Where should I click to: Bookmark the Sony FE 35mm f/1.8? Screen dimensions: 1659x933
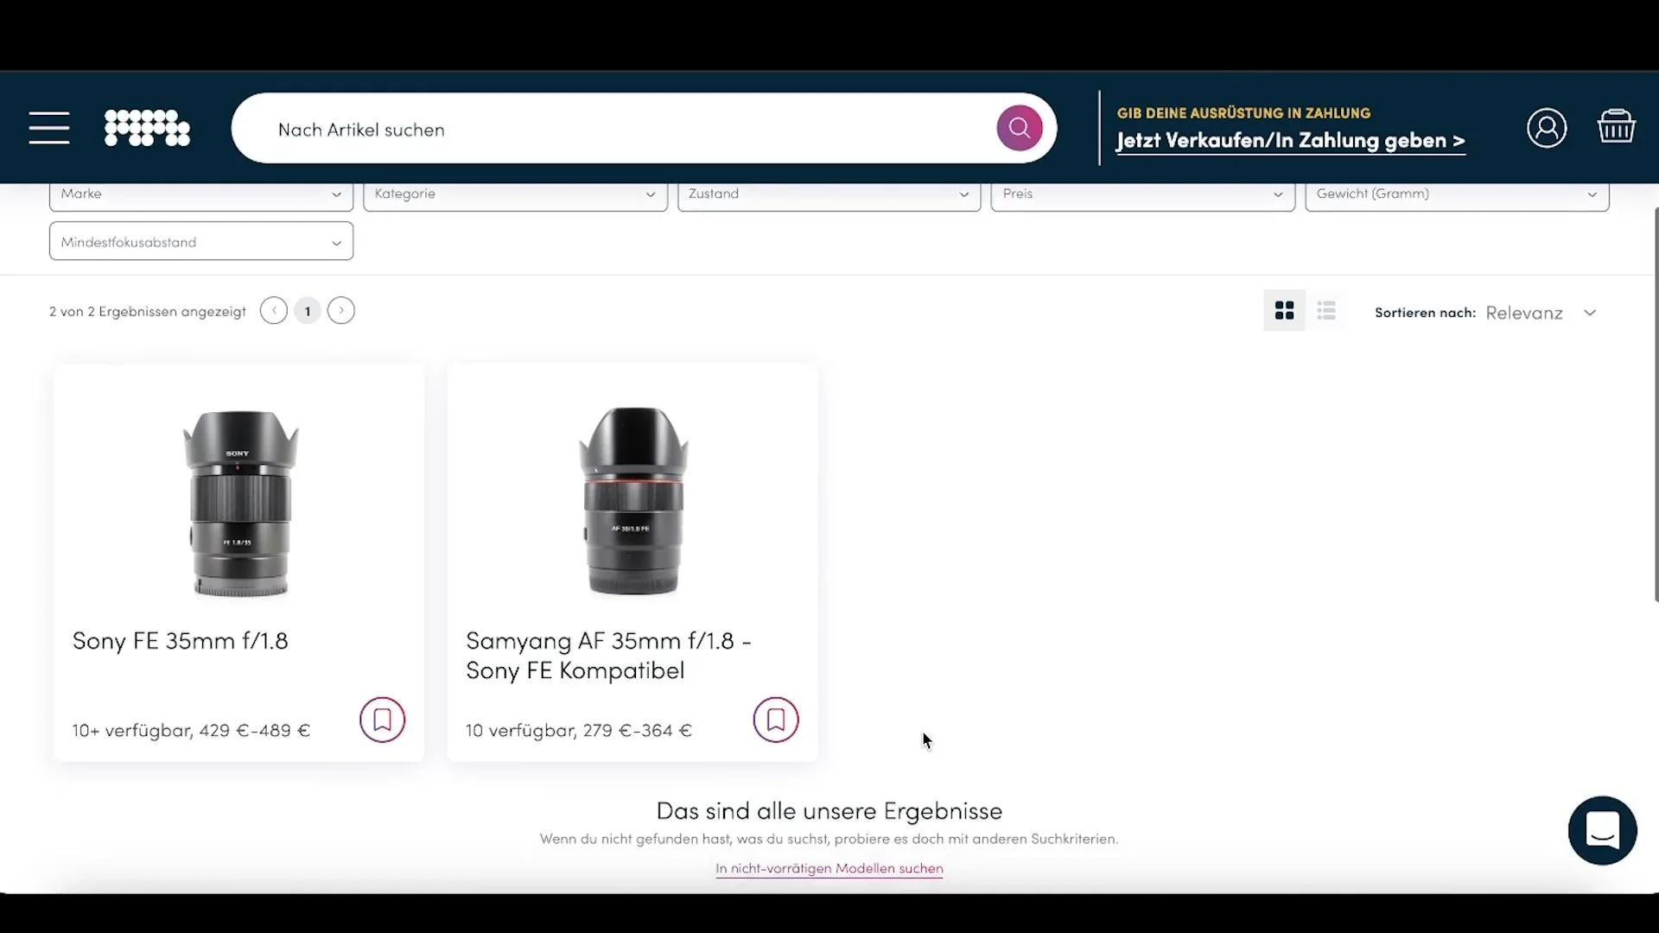click(382, 720)
